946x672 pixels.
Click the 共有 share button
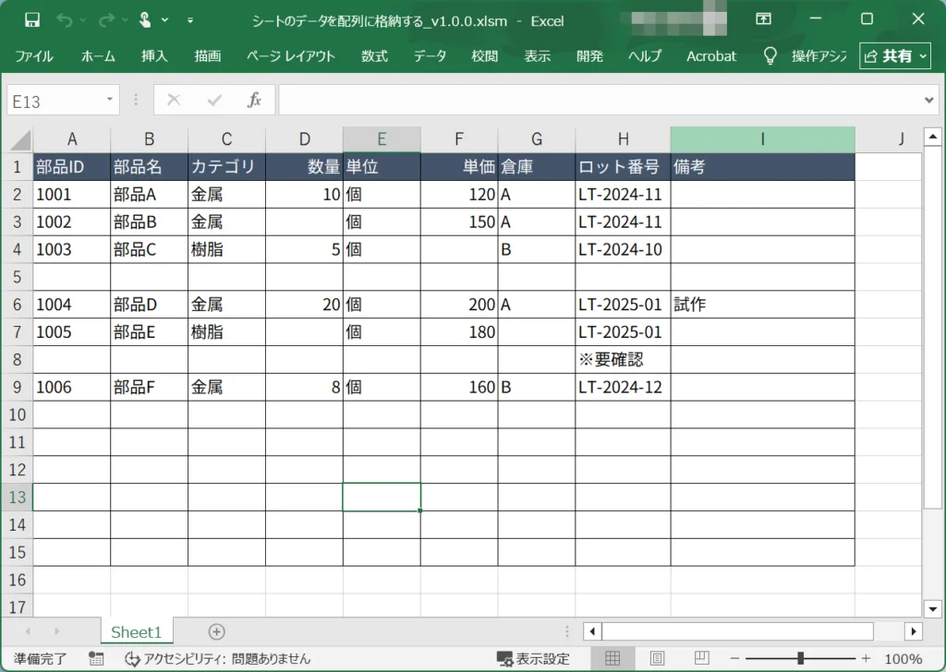pyautogui.click(x=895, y=56)
